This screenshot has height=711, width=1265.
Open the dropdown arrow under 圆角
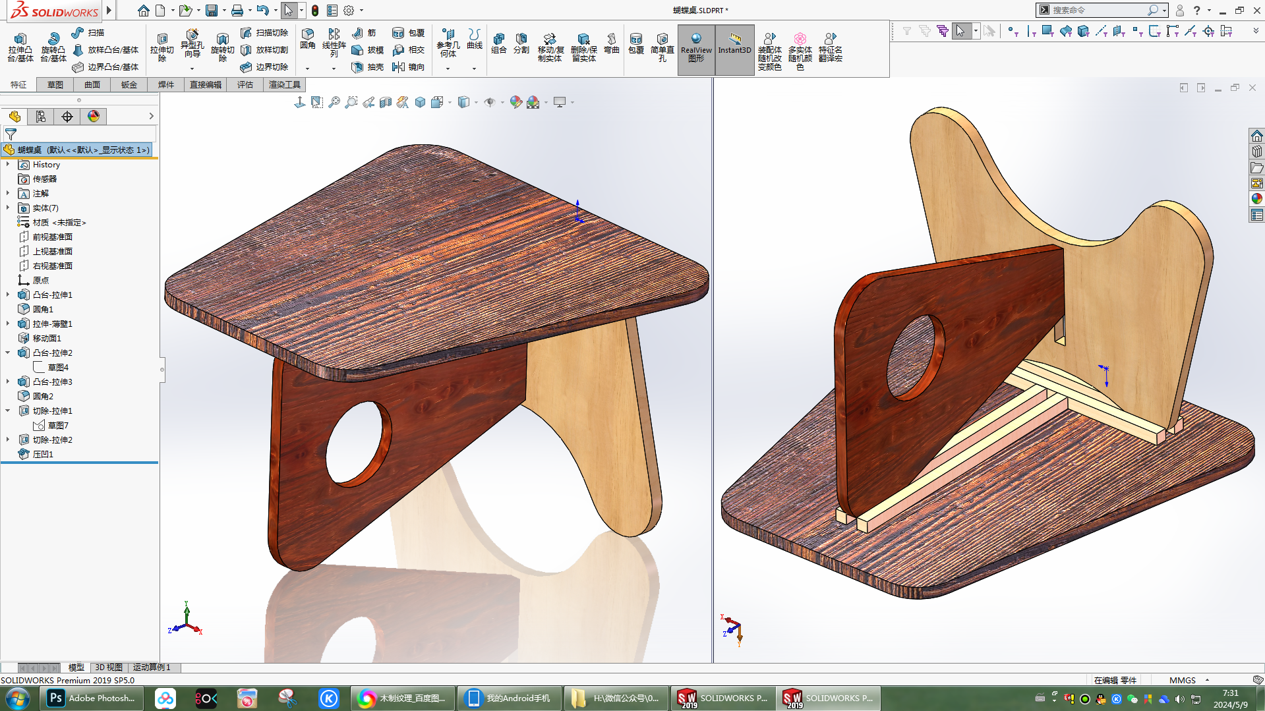point(307,69)
